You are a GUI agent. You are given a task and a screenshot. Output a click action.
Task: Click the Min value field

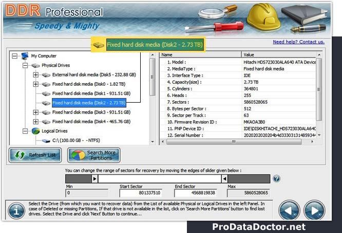point(87,193)
